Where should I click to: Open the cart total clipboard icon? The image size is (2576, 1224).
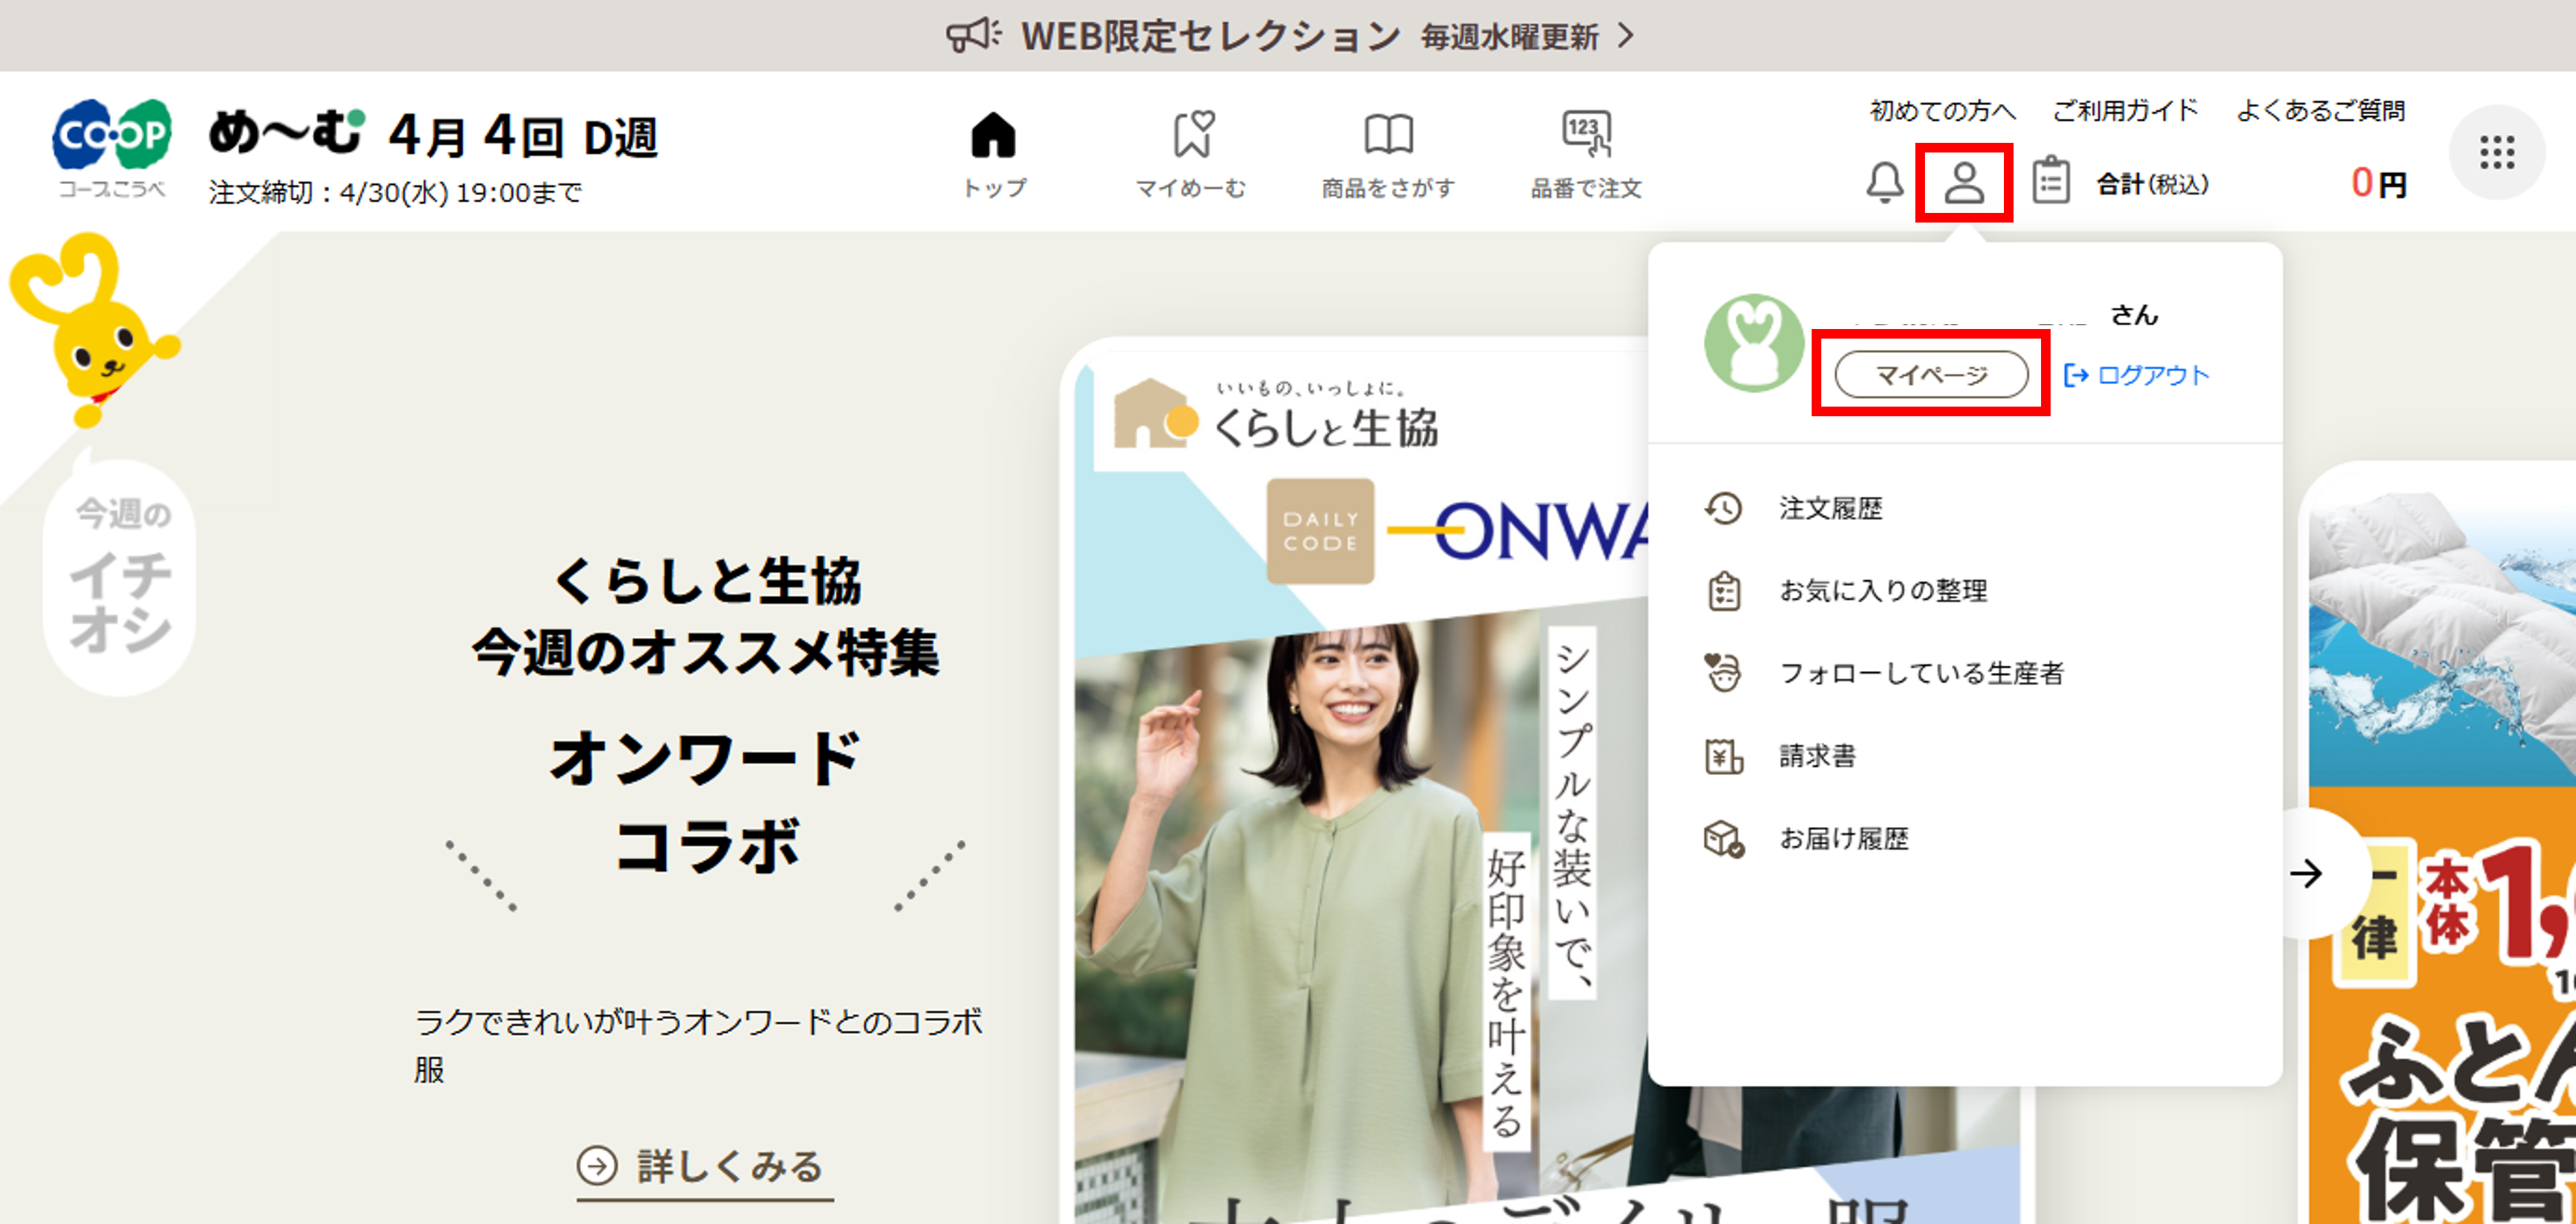pyautogui.click(x=2050, y=183)
